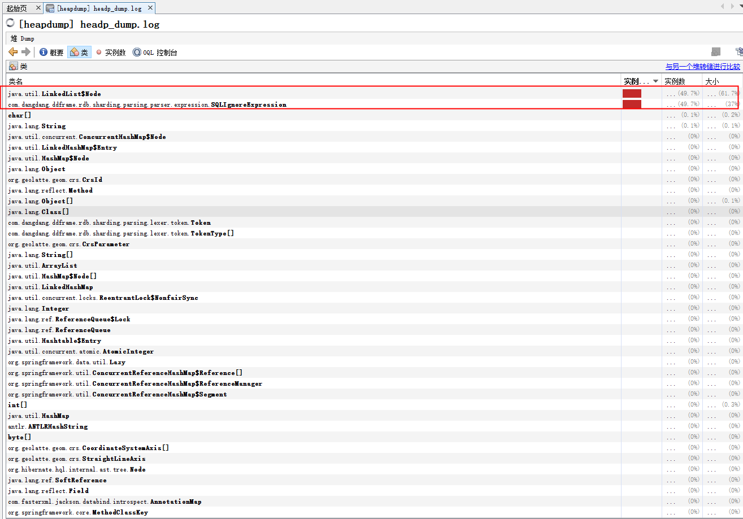743x519 pixels.
Task: Select the ReentrantLock$NonfairSync row
Action: click(373, 298)
